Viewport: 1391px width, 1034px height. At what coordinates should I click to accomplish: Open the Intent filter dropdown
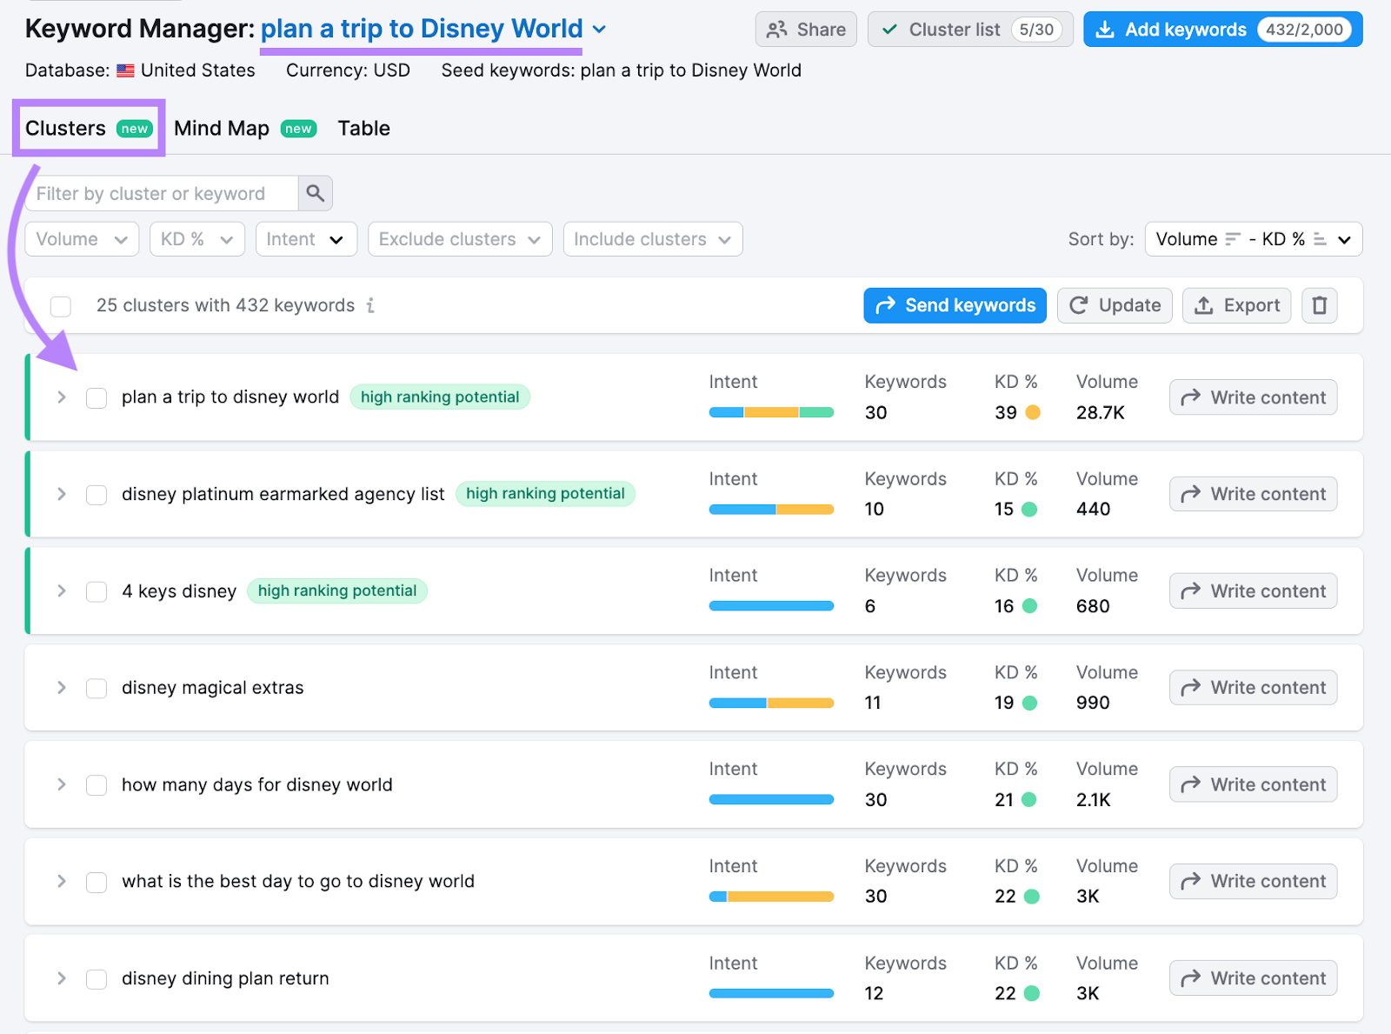click(306, 239)
